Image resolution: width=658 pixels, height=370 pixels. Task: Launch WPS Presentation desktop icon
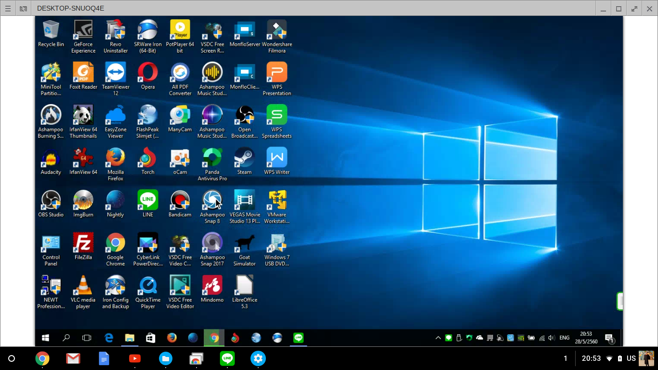coord(277,79)
